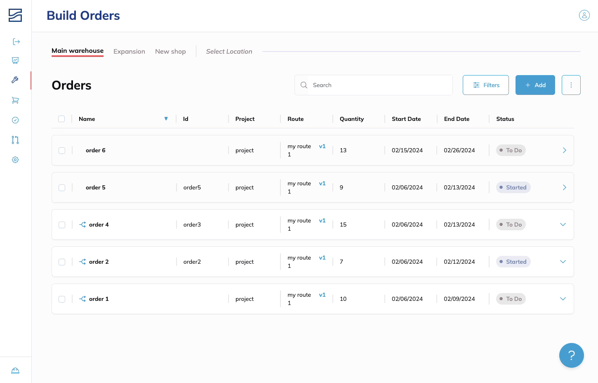The width and height of the screenshot is (598, 383).
Task: Click the 02/15/2024 start date cell
Action: pos(407,150)
